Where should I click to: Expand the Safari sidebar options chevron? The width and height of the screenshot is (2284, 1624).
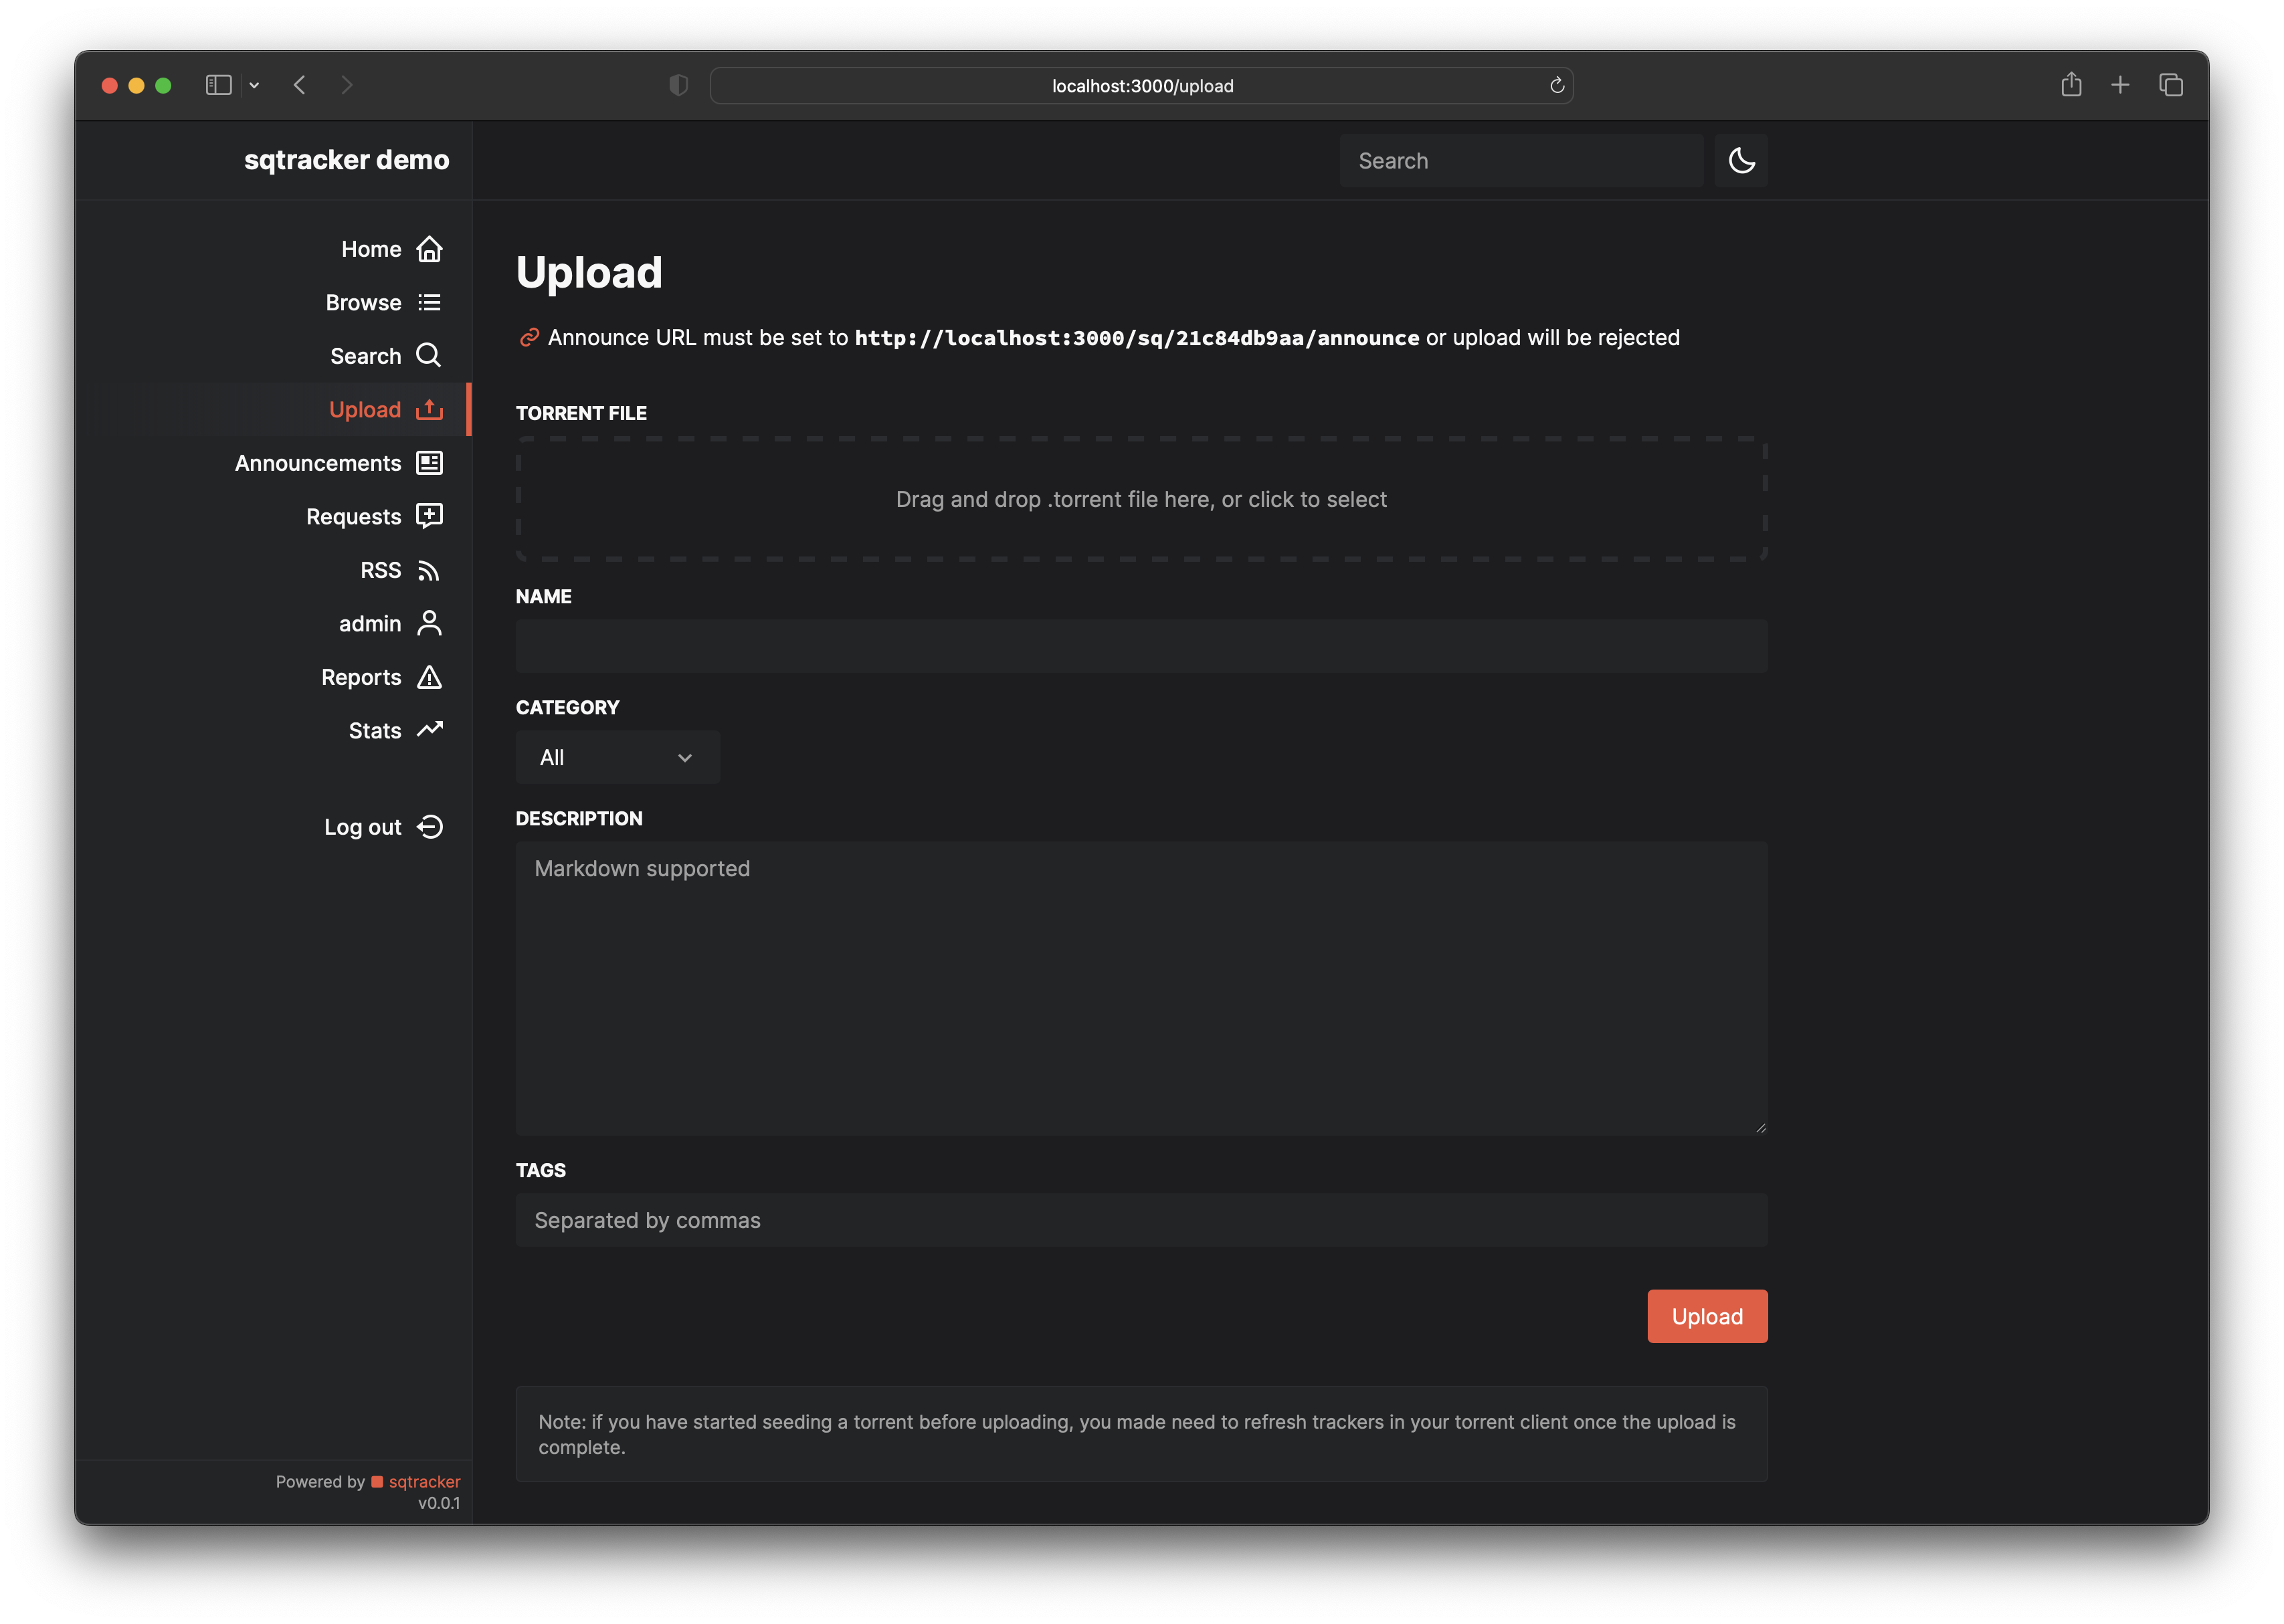tap(254, 86)
